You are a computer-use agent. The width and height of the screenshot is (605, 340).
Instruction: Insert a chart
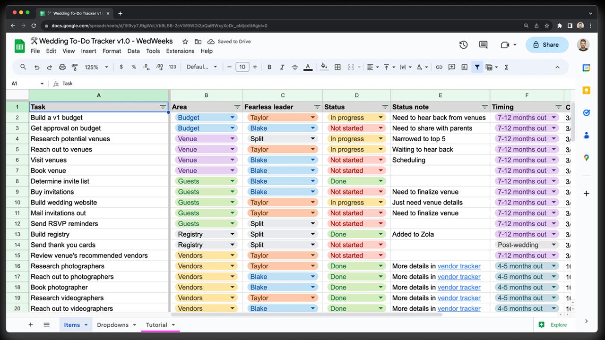(465, 67)
